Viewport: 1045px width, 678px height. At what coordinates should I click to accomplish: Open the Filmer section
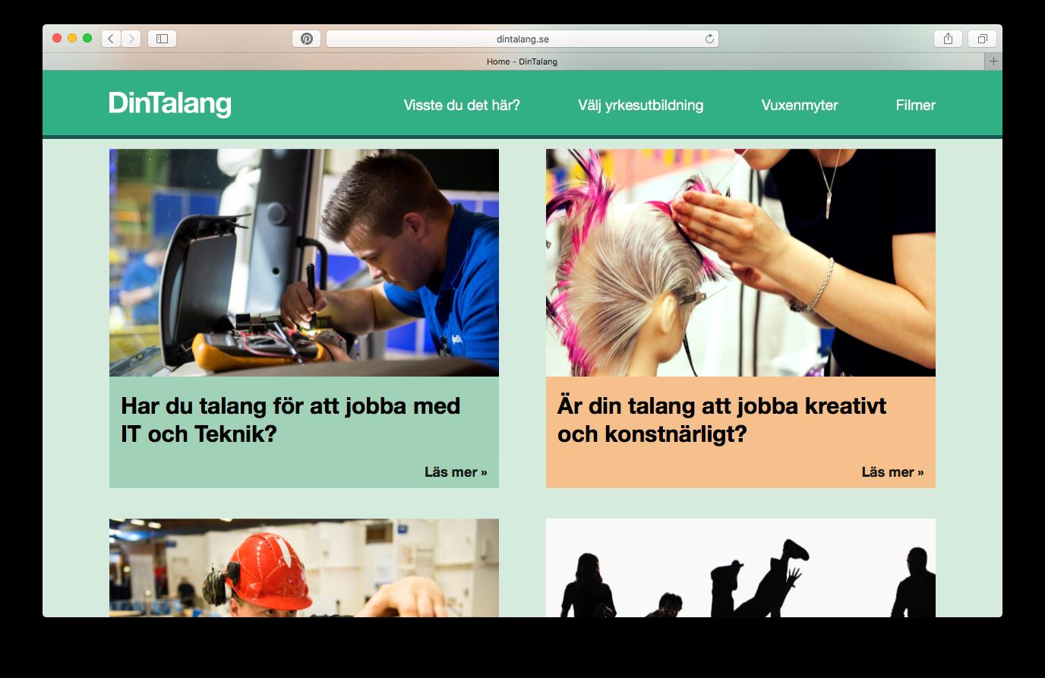pos(915,106)
